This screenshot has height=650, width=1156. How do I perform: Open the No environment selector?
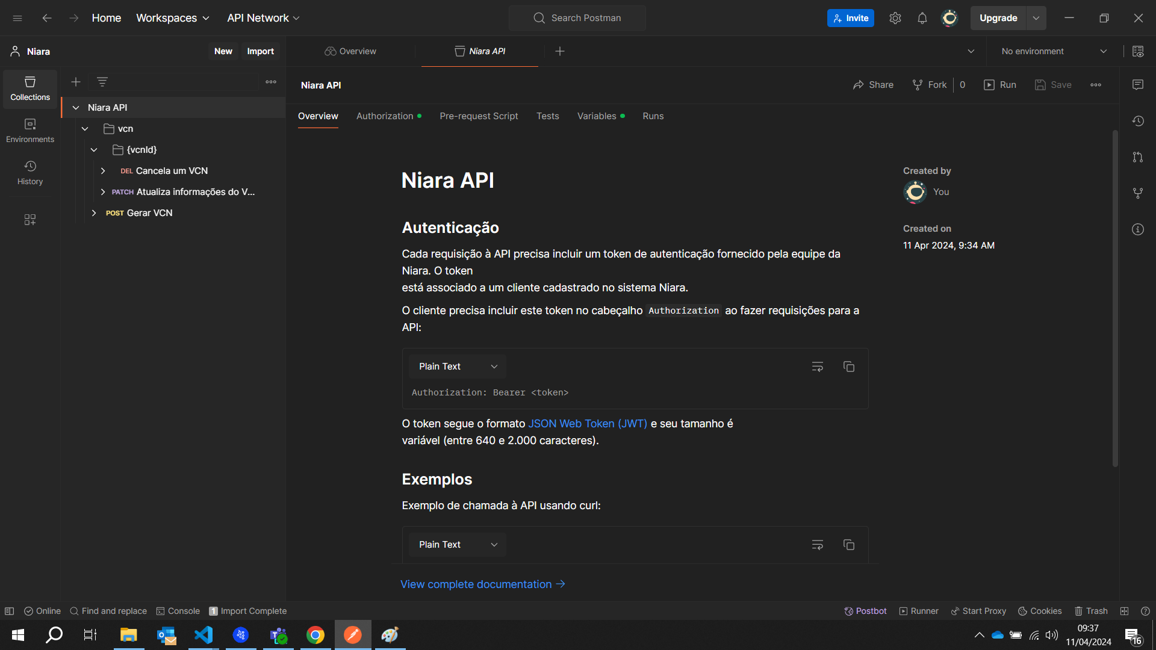click(x=1054, y=51)
